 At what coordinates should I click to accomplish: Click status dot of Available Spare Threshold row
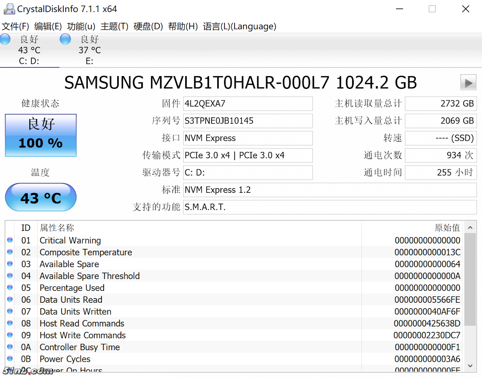[x=10, y=276]
